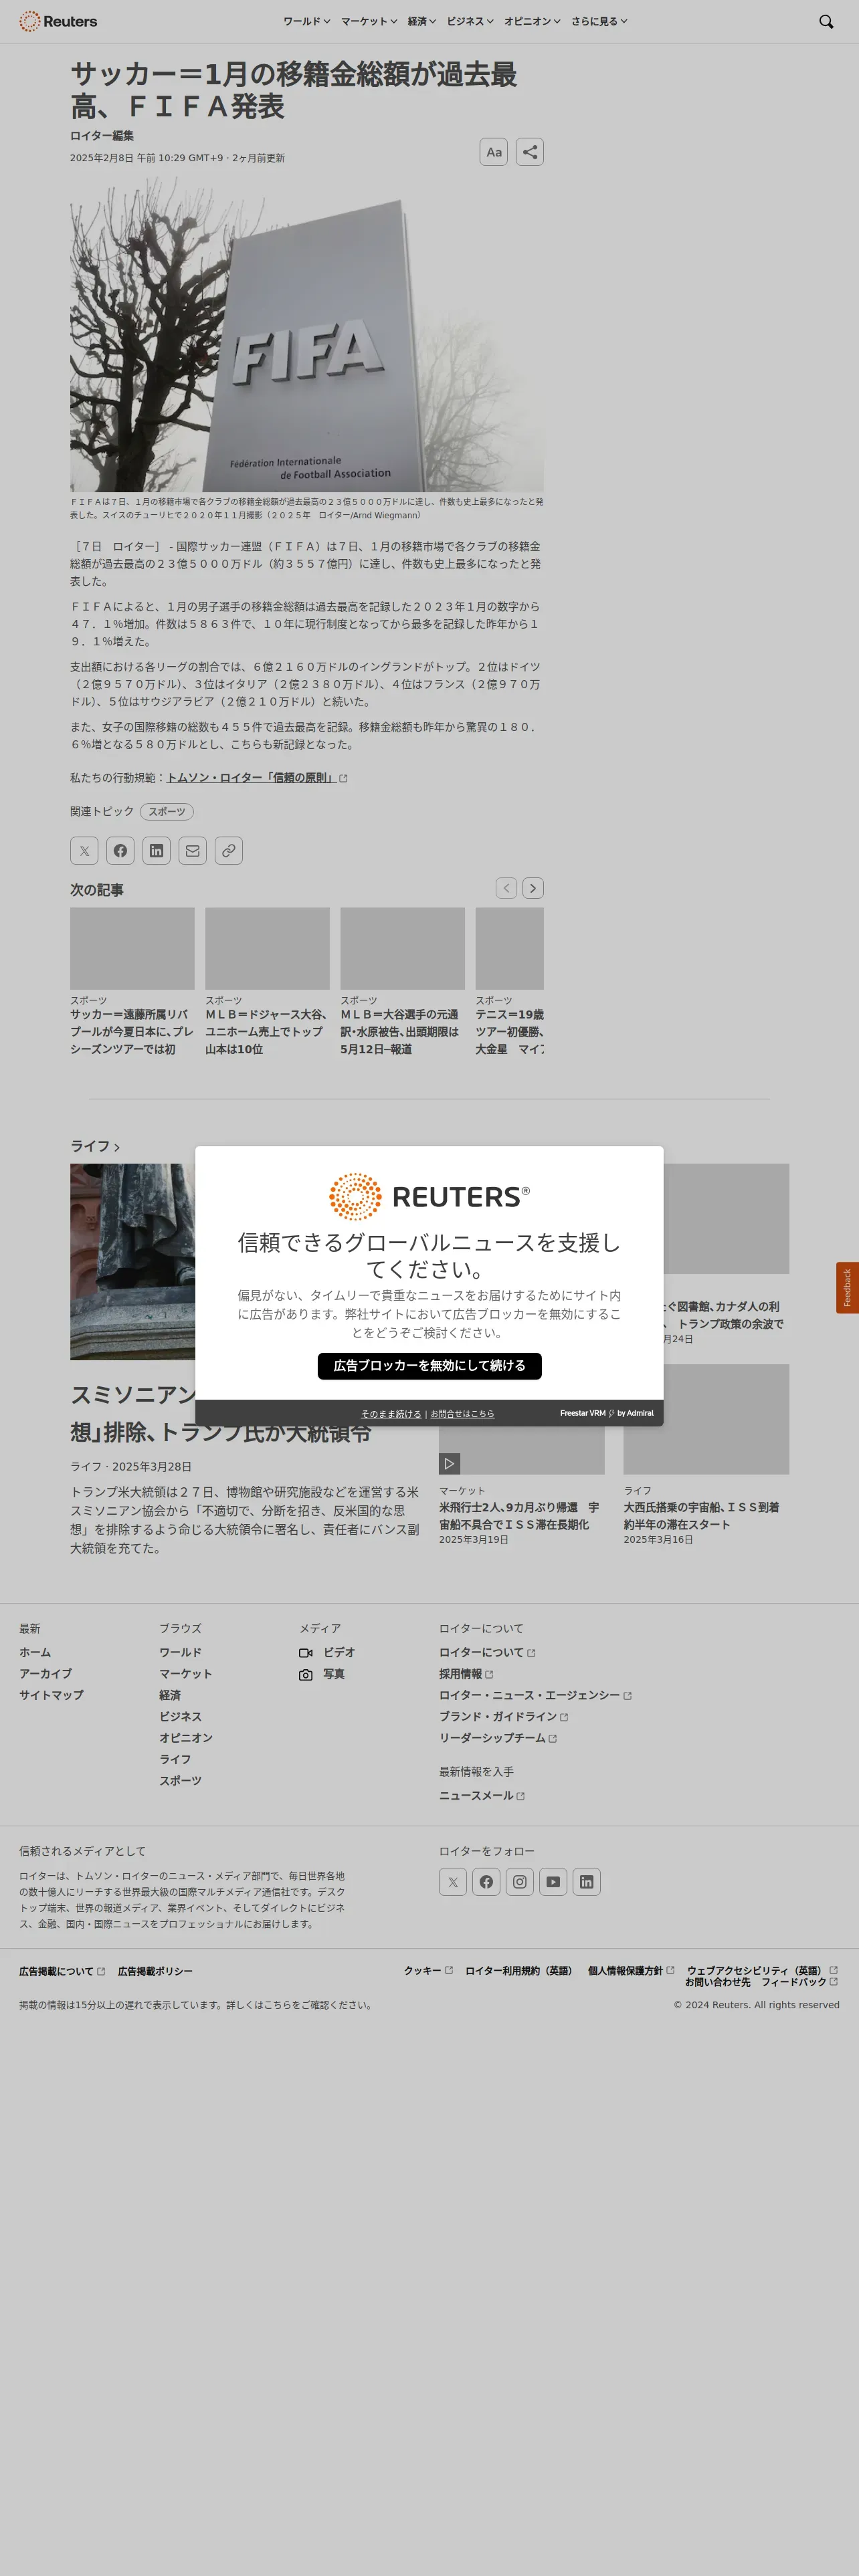Follow Reuters on Facebook in the footer
The width and height of the screenshot is (859, 2576).
point(486,1882)
